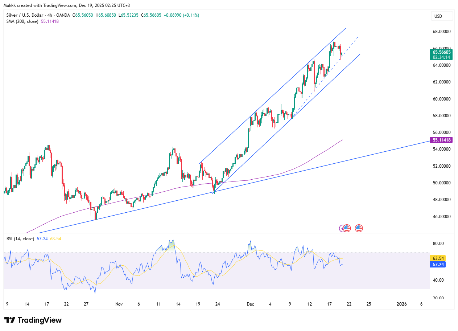The height and width of the screenshot is (331, 458).
Task: Click the RSI (14, close) indicator legend
Action: pos(20,239)
